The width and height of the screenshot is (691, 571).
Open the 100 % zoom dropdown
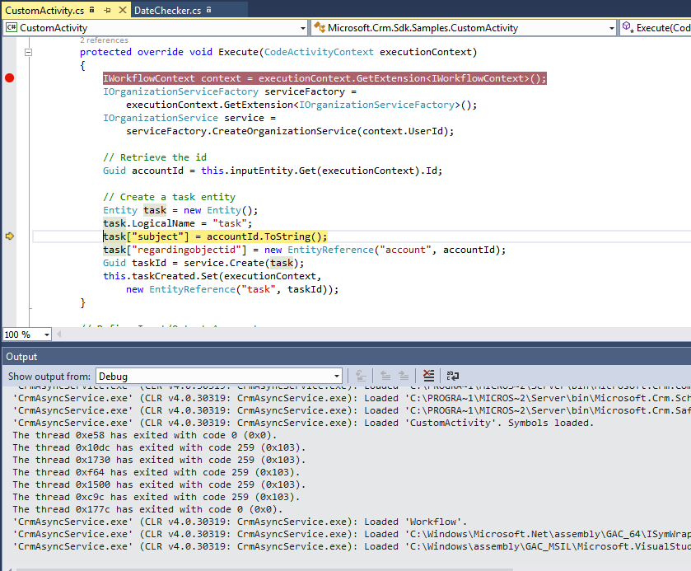coord(47,335)
